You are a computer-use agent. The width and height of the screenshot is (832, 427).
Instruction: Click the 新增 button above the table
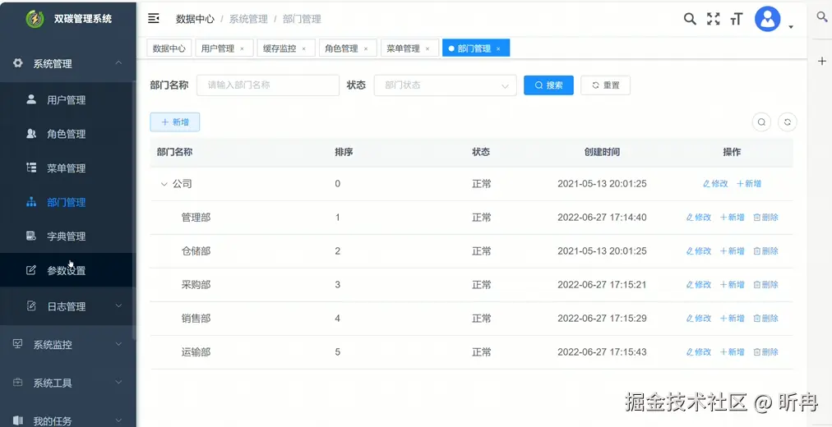175,122
